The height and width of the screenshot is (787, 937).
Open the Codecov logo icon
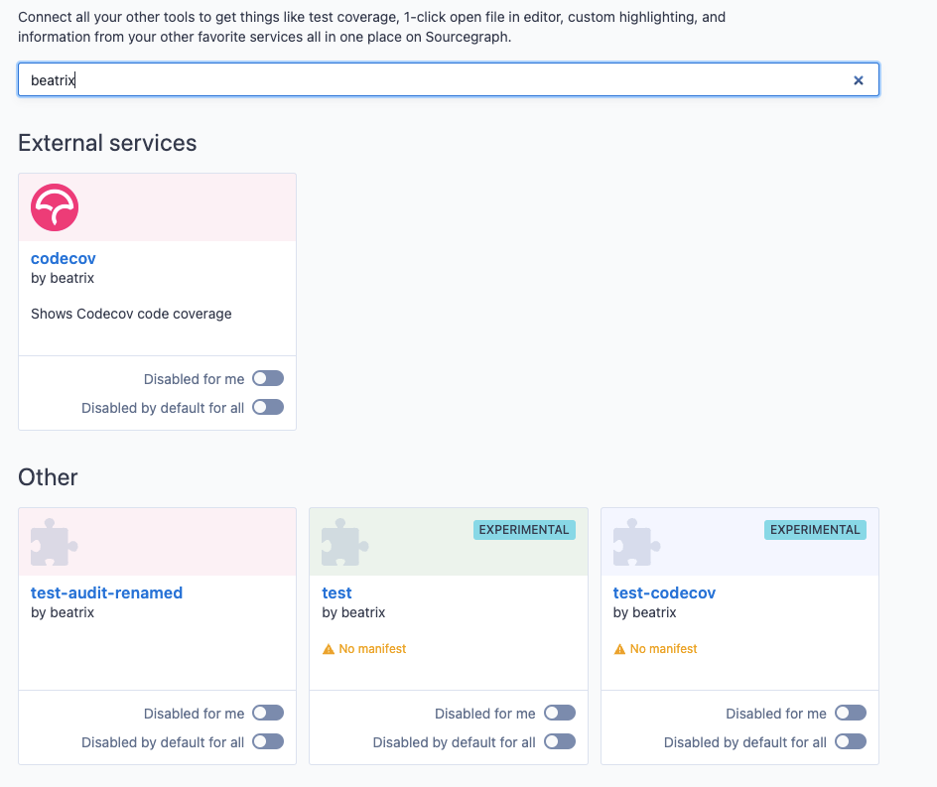[55, 207]
